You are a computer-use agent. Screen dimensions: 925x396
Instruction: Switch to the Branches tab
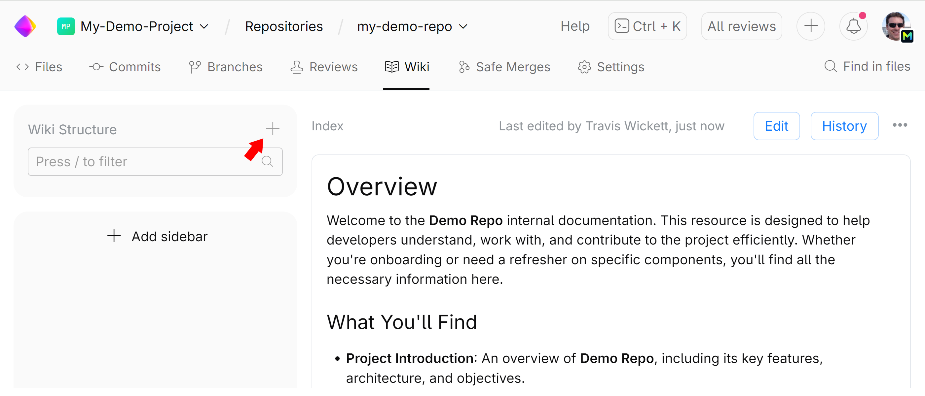(x=235, y=67)
